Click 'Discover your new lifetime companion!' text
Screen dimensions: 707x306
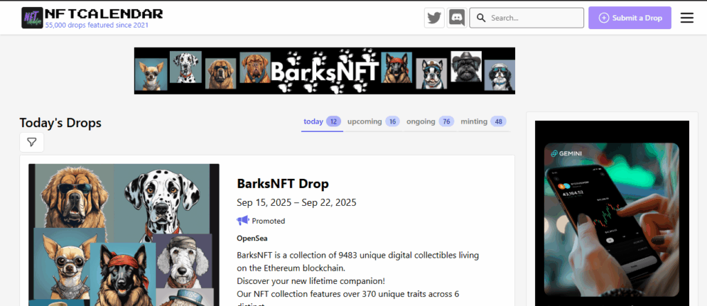click(311, 280)
